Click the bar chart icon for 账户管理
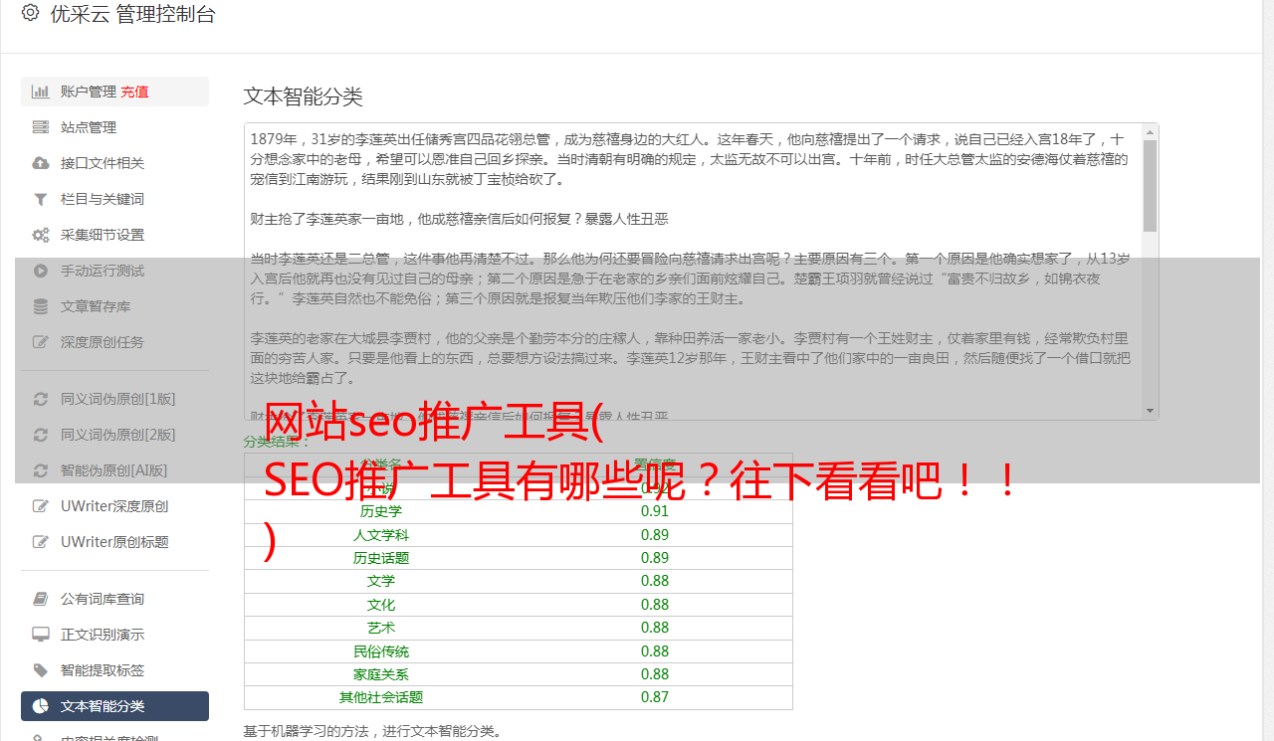This screenshot has width=1274, height=741. pos(41,92)
